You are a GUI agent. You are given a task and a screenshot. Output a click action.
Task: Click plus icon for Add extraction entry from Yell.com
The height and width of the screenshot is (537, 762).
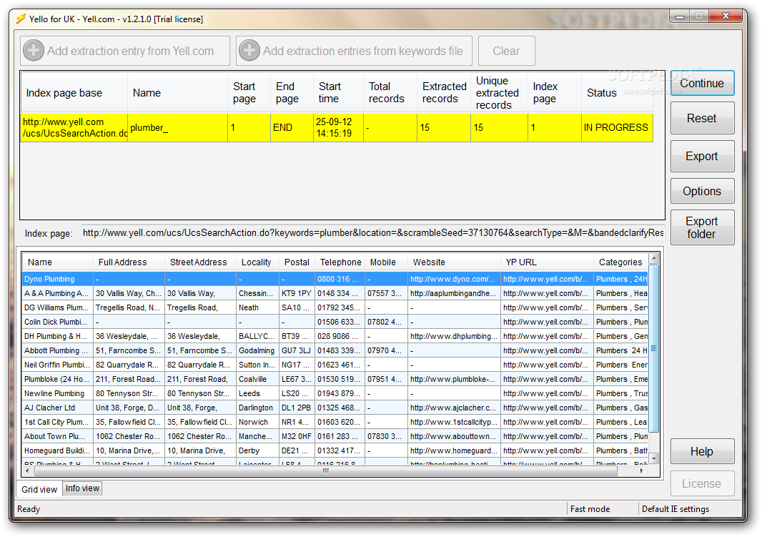pyautogui.click(x=34, y=51)
